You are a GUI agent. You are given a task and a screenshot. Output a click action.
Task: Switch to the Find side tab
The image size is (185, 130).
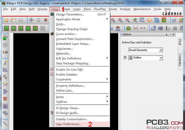(x=180, y=42)
